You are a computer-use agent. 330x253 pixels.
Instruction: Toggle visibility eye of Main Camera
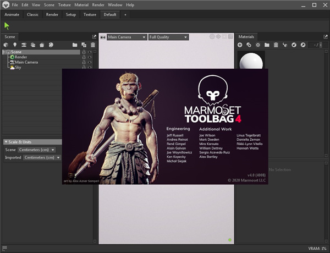click(90, 62)
